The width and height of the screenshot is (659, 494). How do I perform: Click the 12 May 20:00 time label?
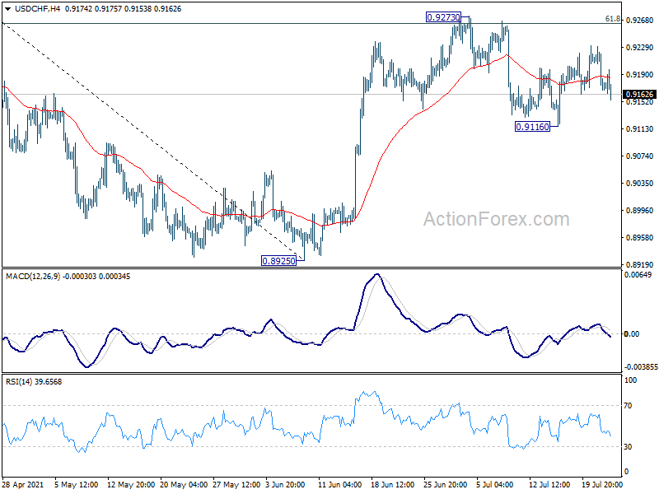click(131, 485)
